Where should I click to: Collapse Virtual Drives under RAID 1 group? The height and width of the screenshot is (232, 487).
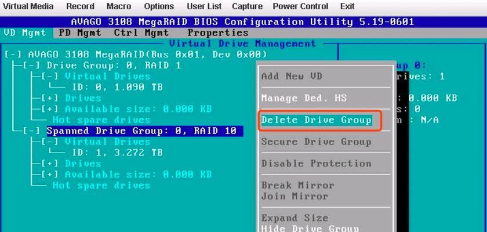(50, 77)
